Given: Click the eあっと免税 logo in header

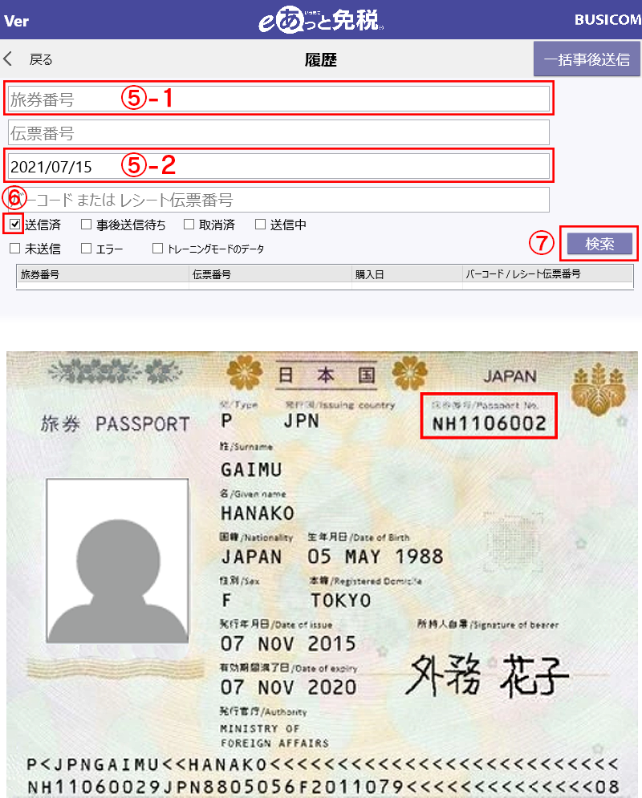Looking at the screenshot, I should 321,21.
